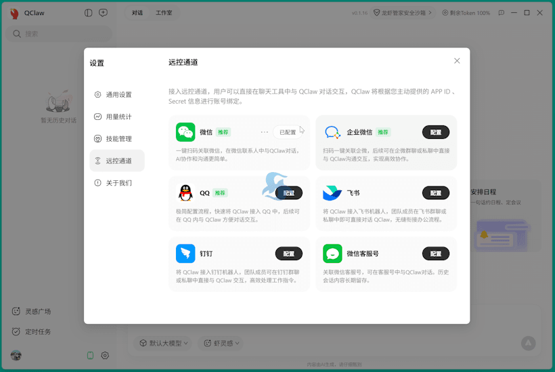Click the 灵感广场 smiley icon
555x372 pixels.
click(x=16, y=311)
